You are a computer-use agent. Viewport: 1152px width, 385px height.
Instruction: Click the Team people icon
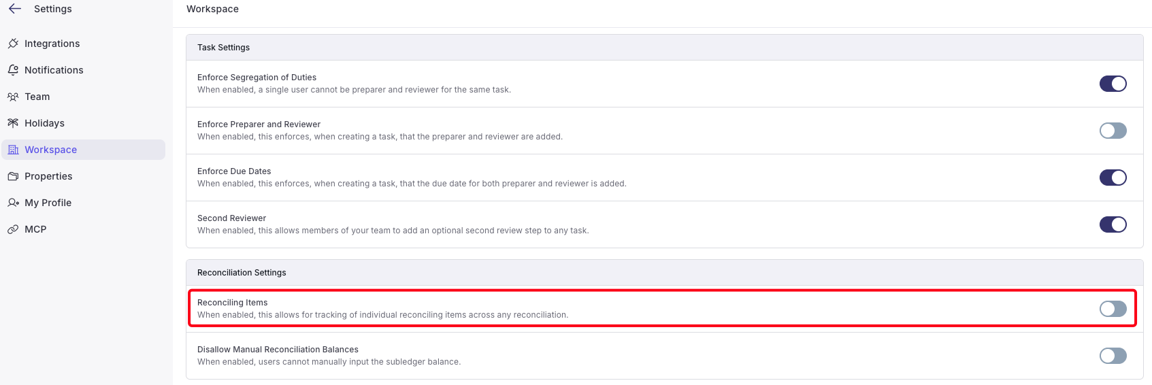pos(13,97)
